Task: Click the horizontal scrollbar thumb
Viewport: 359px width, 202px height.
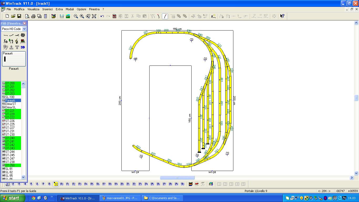Action: click(x=177, y=178)
